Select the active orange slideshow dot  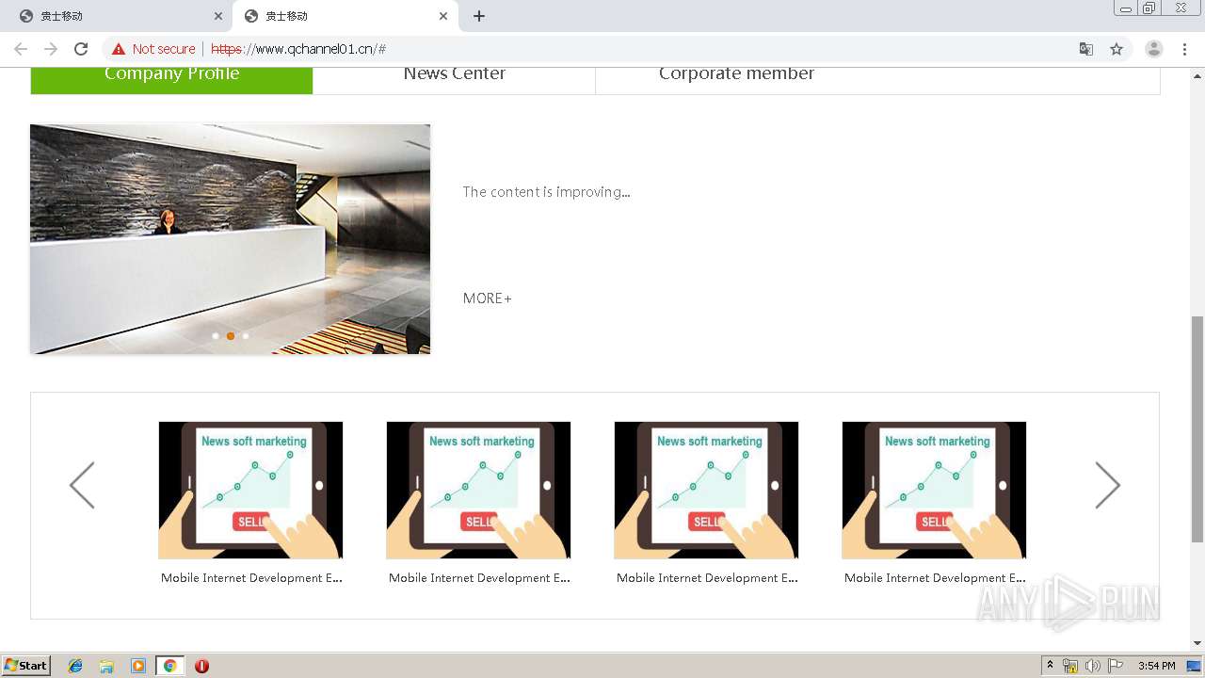tap(231, 336)
